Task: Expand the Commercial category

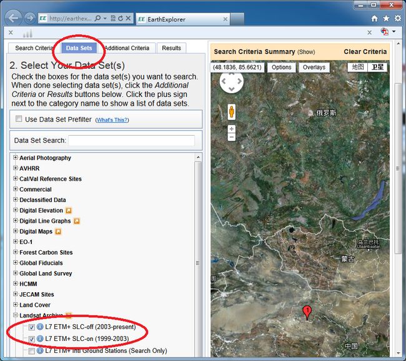Action: tap(15, 189)
